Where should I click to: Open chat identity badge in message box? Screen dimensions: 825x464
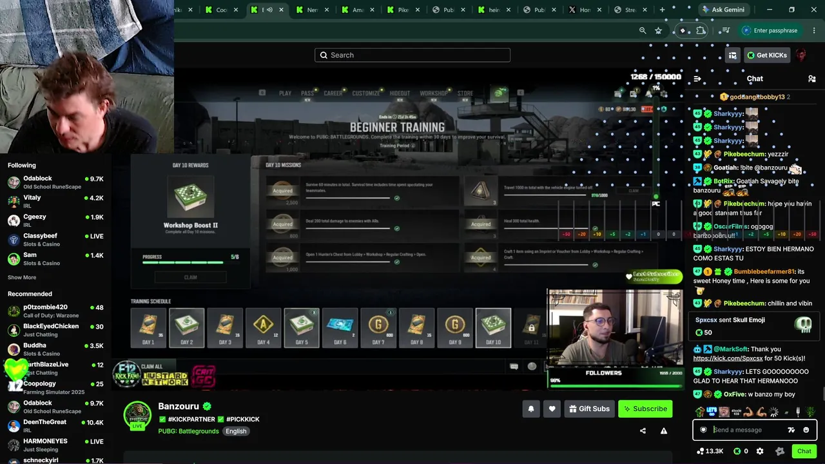click(703, 430)
